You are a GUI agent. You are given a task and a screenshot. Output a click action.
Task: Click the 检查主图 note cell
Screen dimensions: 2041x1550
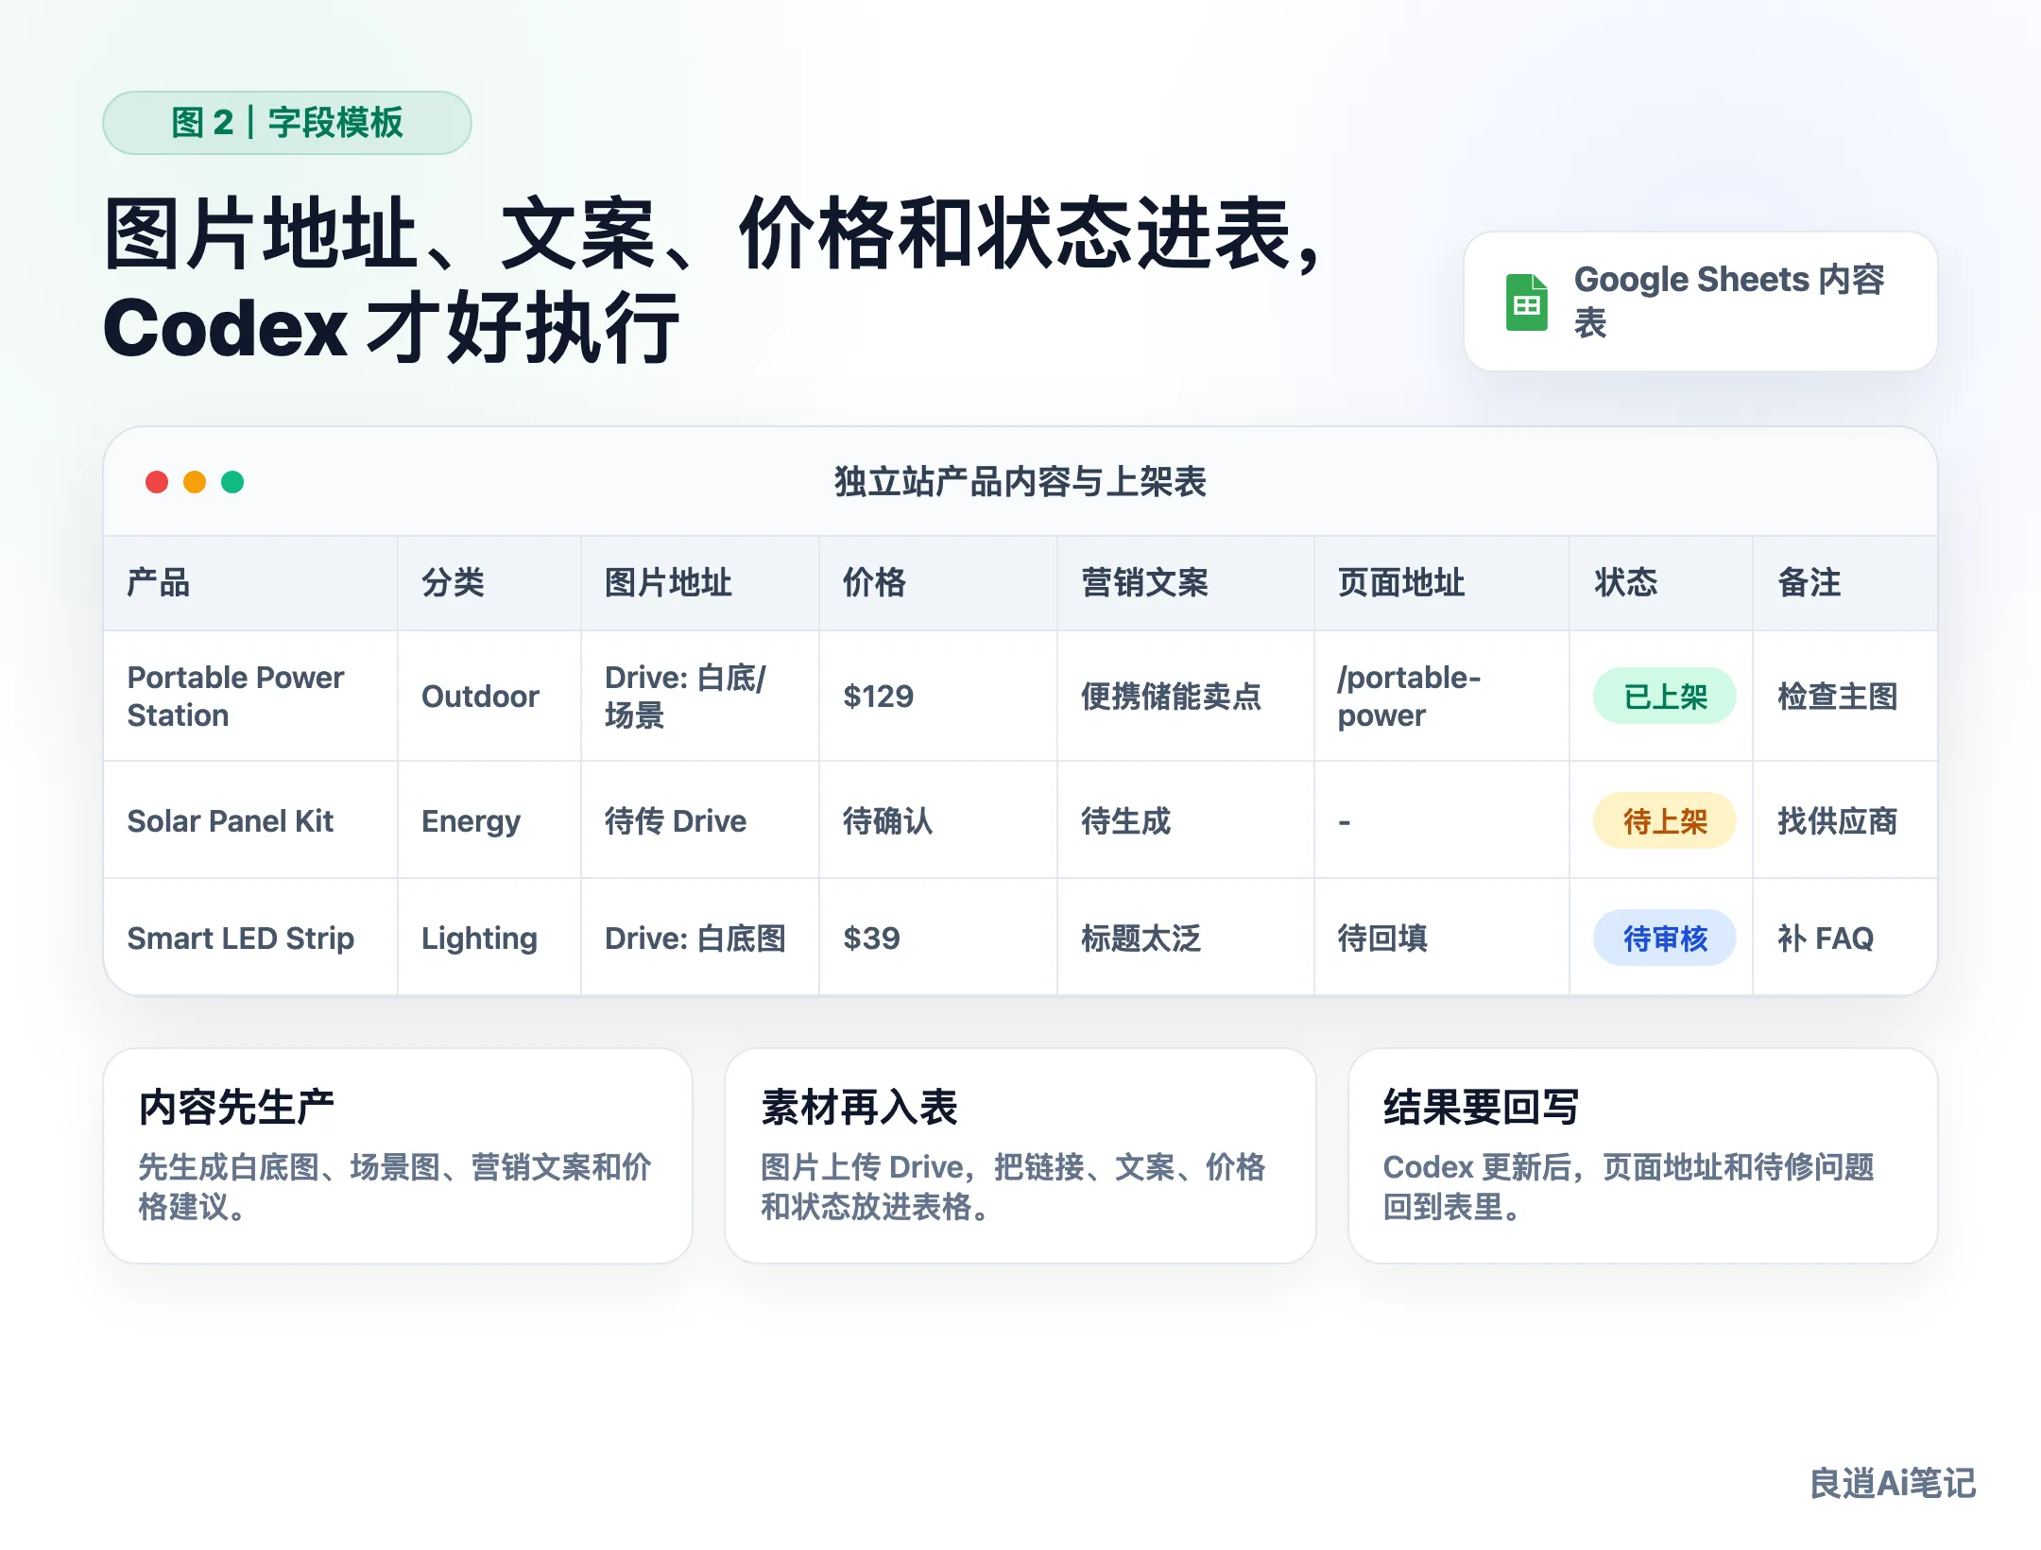(1844, 697)
